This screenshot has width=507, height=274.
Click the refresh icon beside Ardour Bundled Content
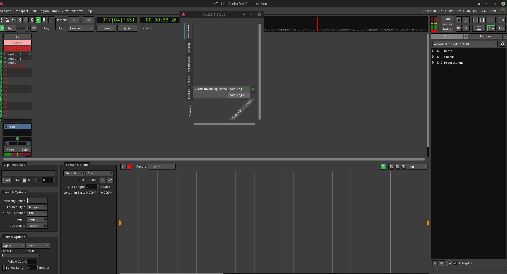coord(502,44)
